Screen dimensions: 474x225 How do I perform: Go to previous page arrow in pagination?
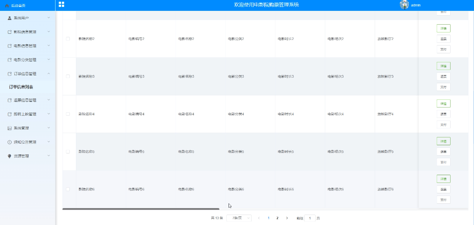259,218
